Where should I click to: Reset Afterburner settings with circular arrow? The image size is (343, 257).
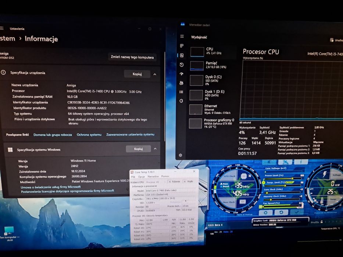click(x=281, y=212)
